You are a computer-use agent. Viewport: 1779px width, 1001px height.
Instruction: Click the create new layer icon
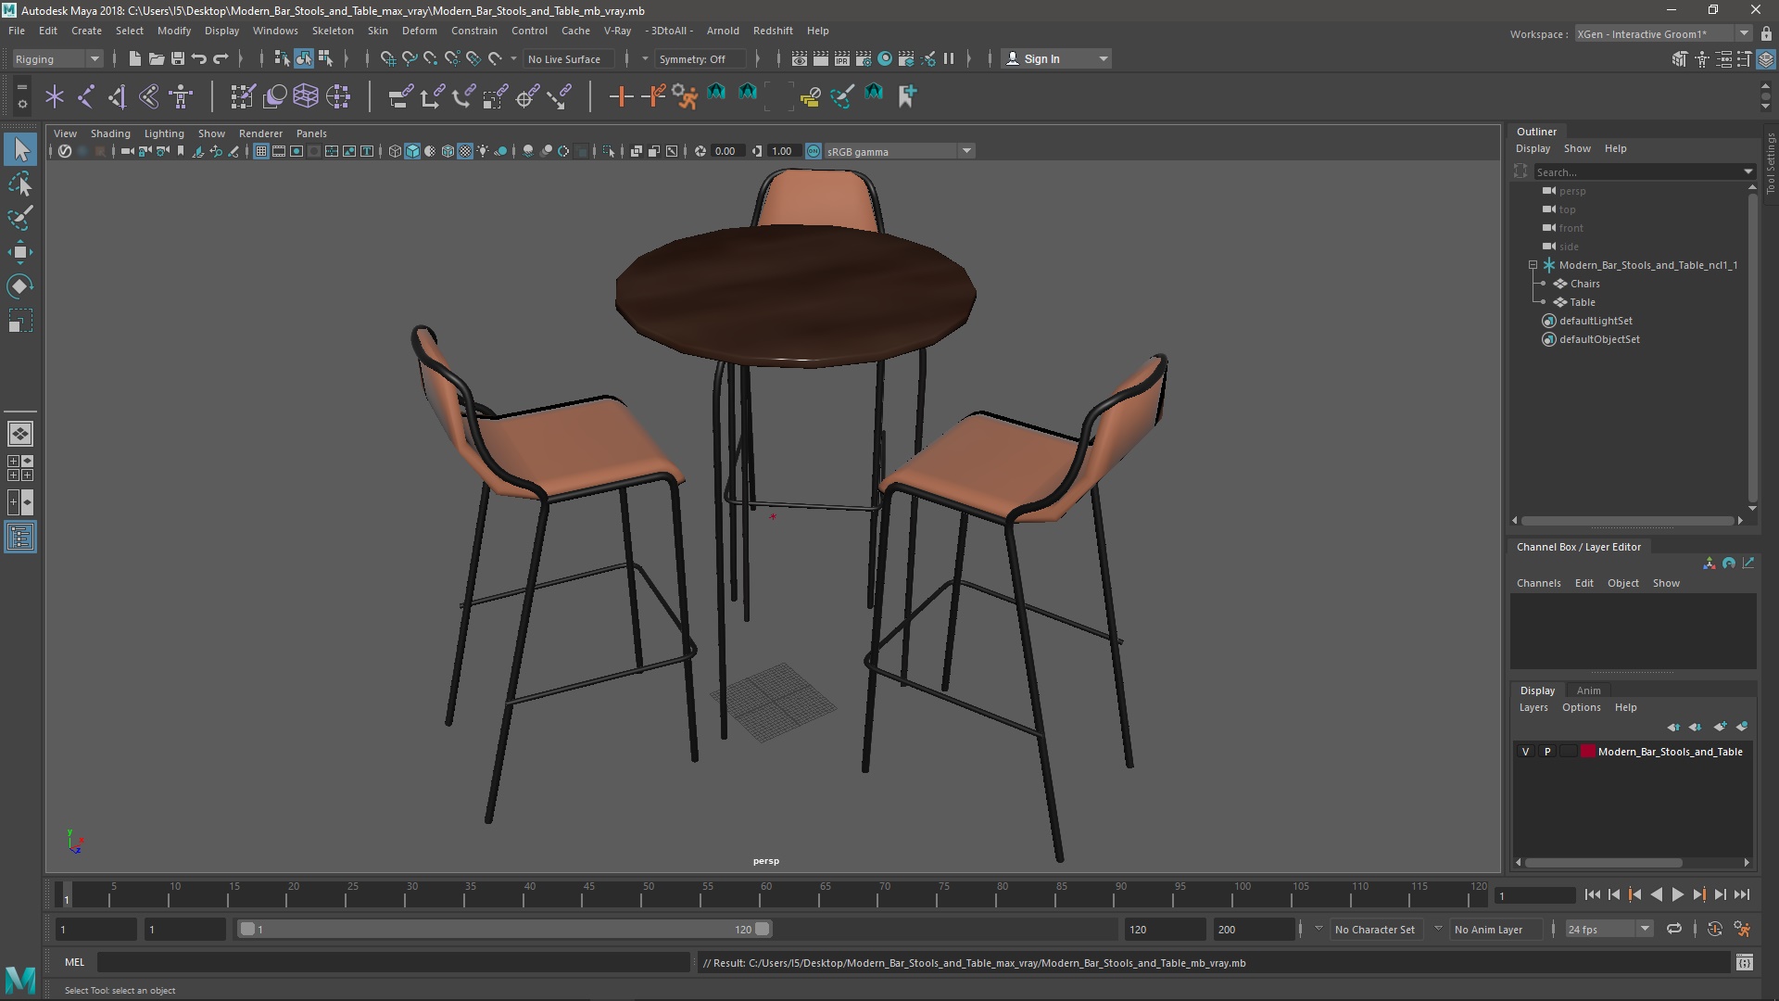point(1720,727)
